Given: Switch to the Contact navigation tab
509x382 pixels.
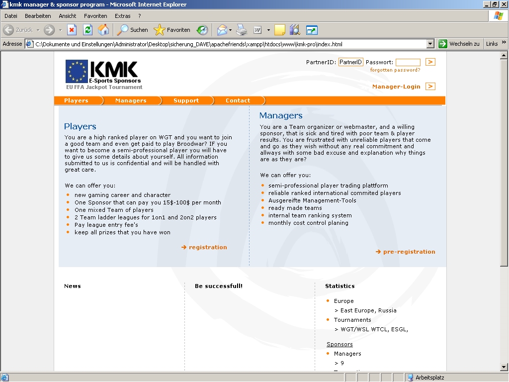Looking at the screenshot, I should point(238,100).
